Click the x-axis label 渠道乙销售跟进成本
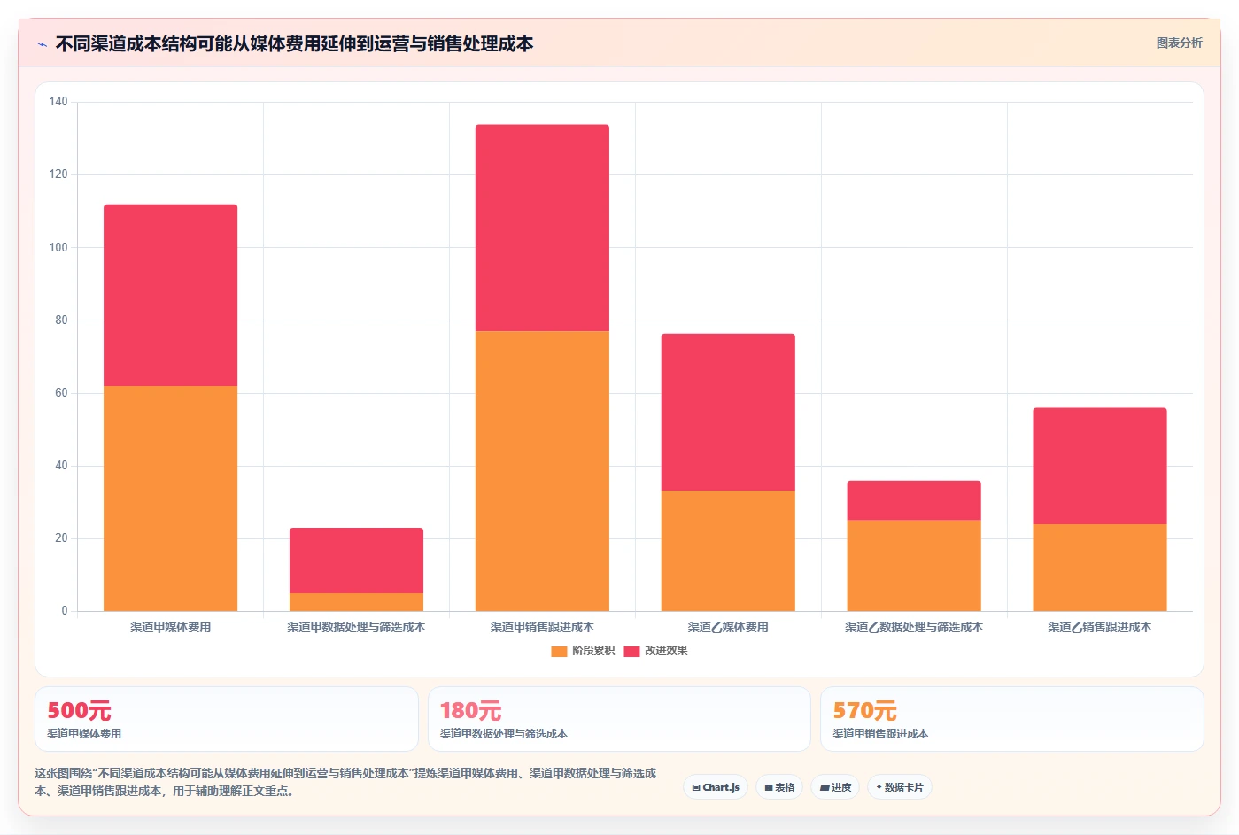The image size is (1239, 835). coord(1100,627)
